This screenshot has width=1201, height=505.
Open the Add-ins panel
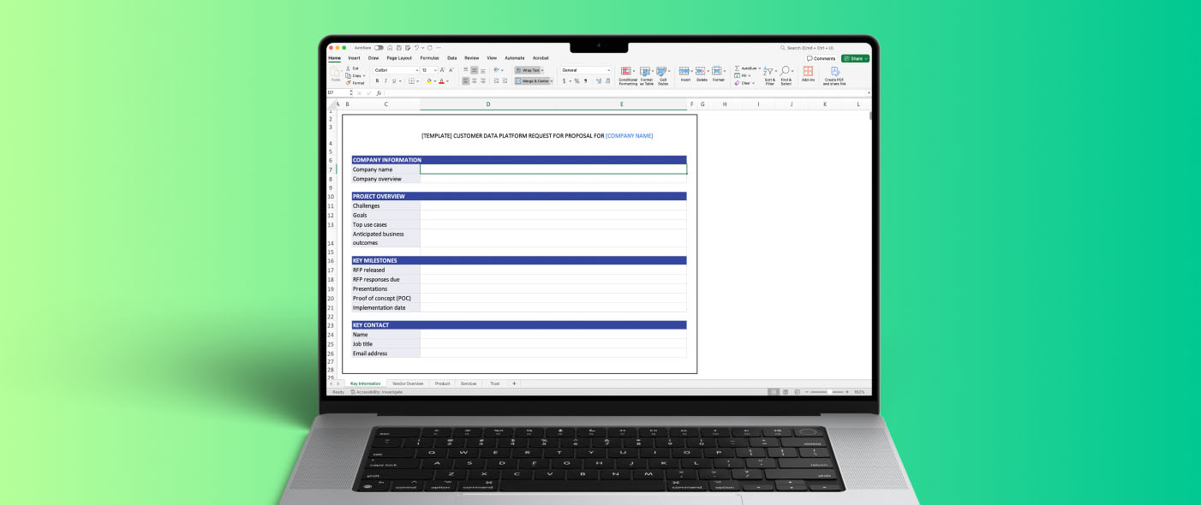(x=809, y=73)
